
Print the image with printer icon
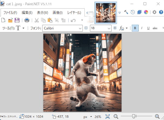pyautogui.click(x=27, y=20)
